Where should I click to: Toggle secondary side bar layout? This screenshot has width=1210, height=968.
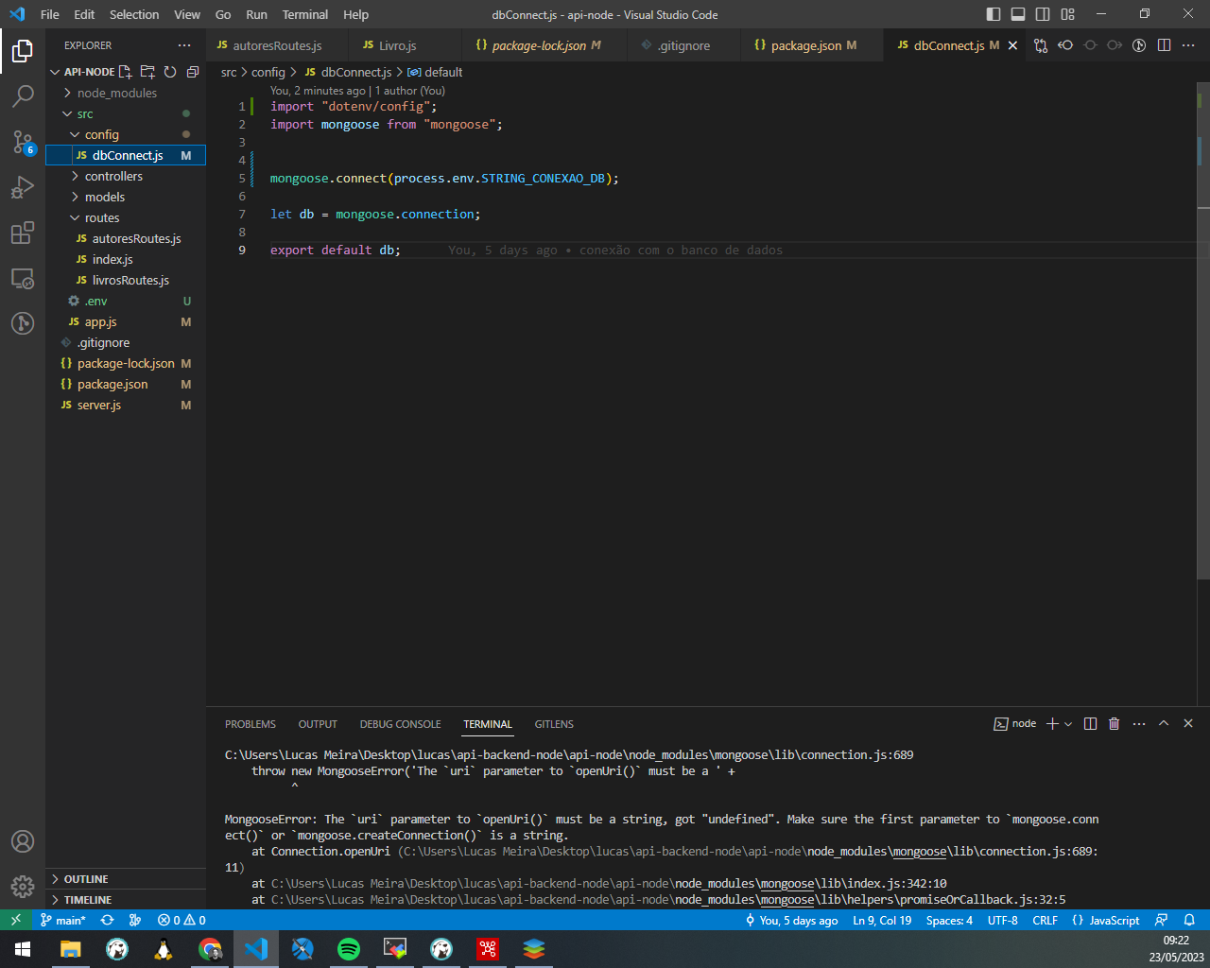1043,14
